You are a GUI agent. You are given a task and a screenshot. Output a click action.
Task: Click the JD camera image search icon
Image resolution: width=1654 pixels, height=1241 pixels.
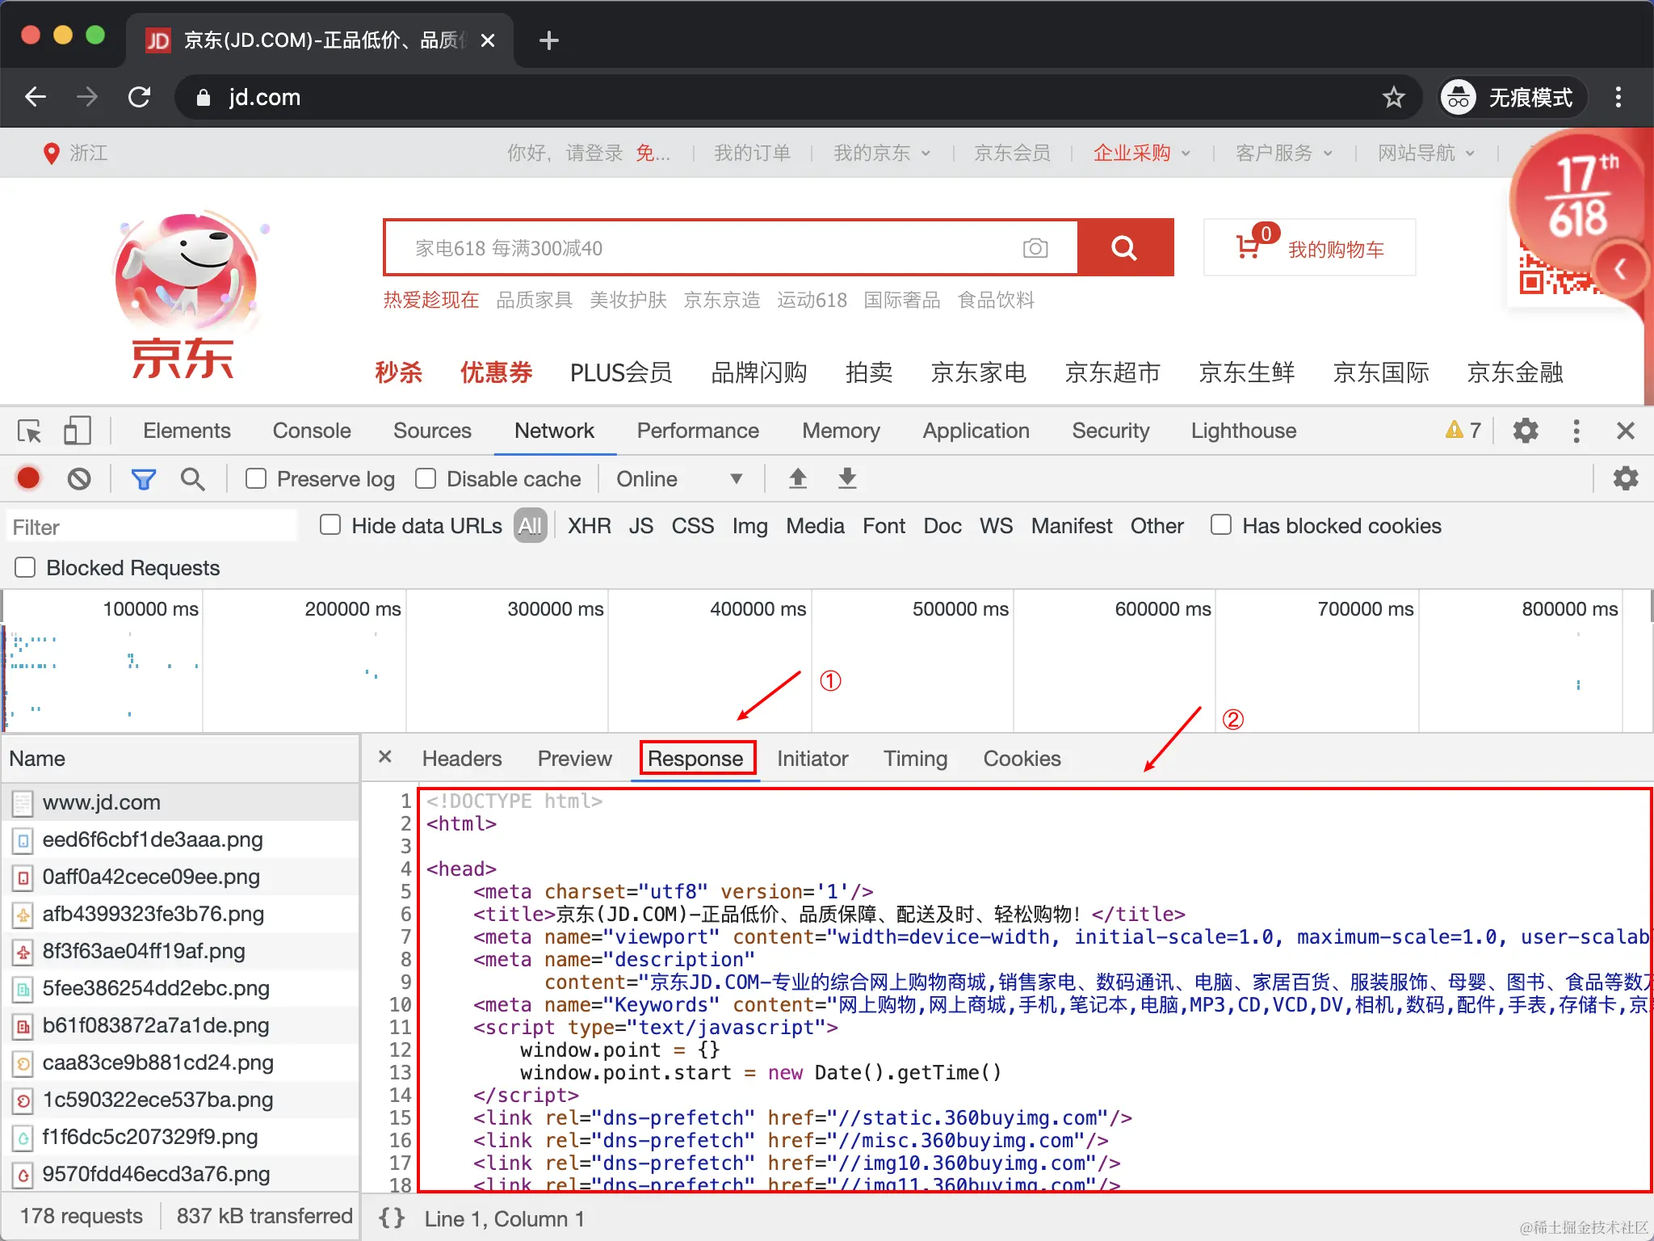coord(1035,248)
